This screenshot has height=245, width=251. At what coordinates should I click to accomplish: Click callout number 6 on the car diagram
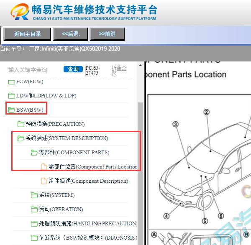point(221,216)
